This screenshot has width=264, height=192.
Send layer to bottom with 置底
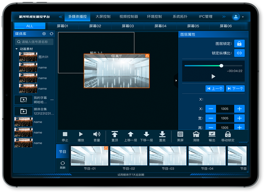pos(162,134)
